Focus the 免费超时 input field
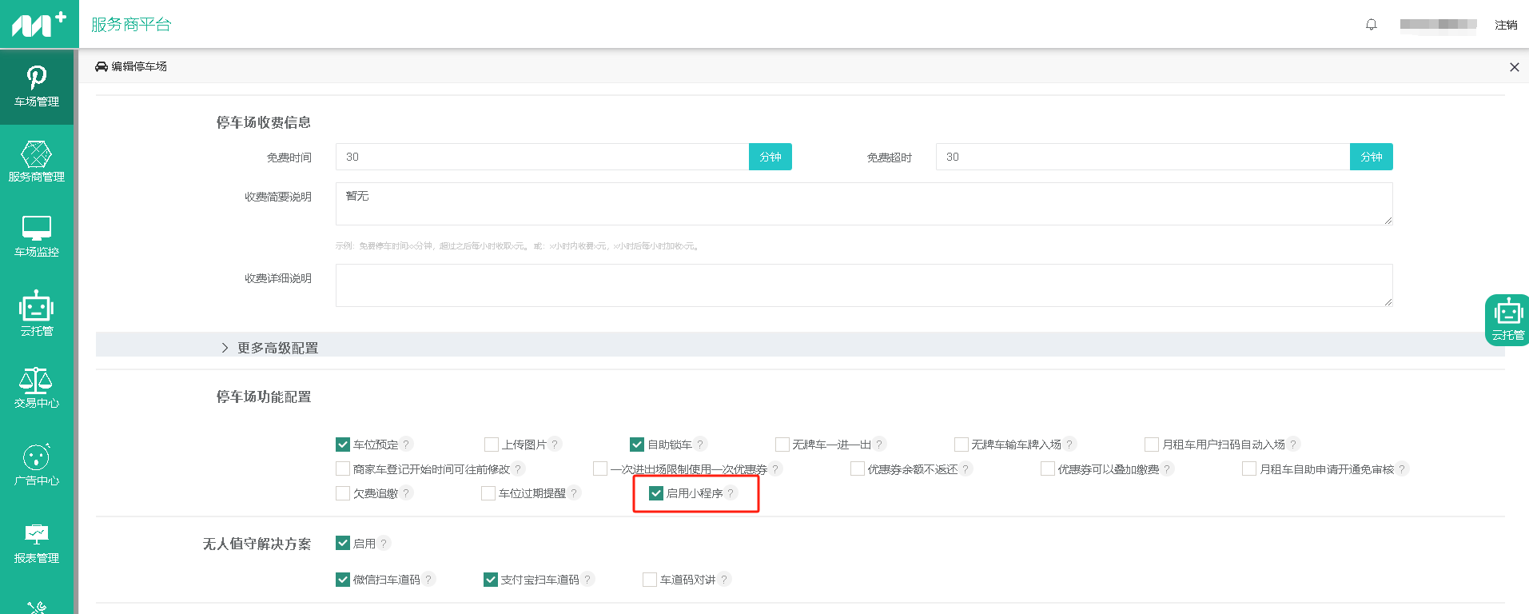 pos(1143,157)
